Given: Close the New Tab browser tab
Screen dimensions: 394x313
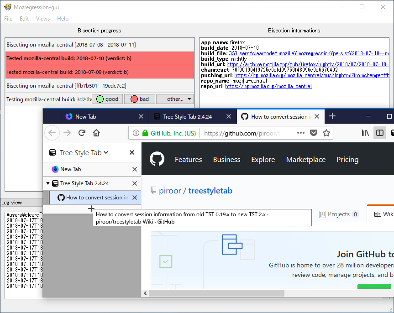Looking at the screenshot, I should (141, 116).
